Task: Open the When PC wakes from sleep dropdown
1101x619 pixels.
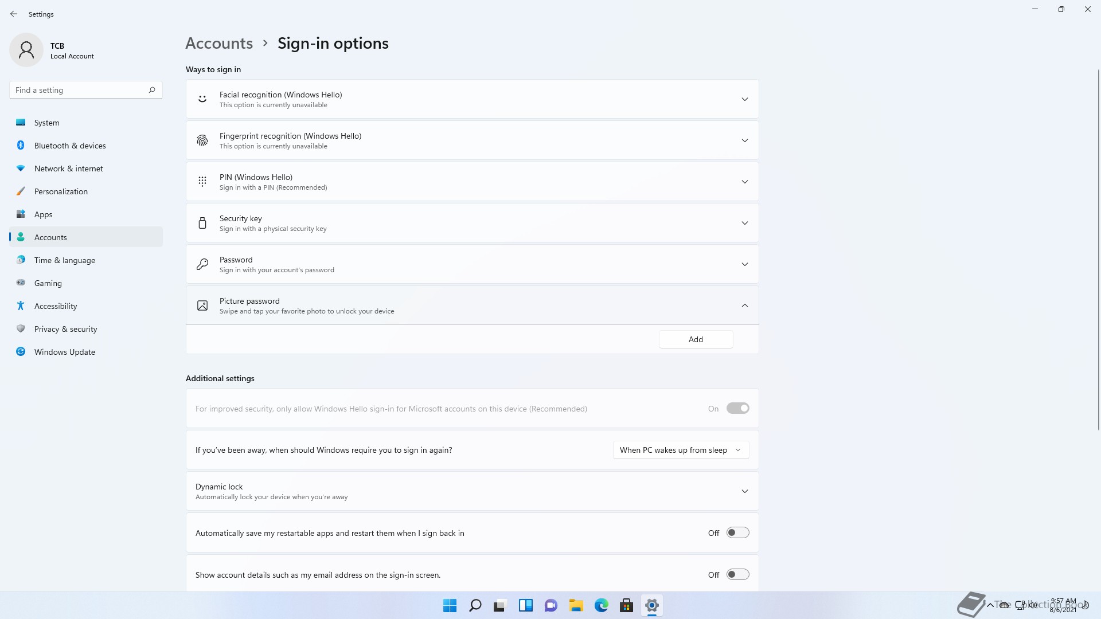Action: point(681,450)
